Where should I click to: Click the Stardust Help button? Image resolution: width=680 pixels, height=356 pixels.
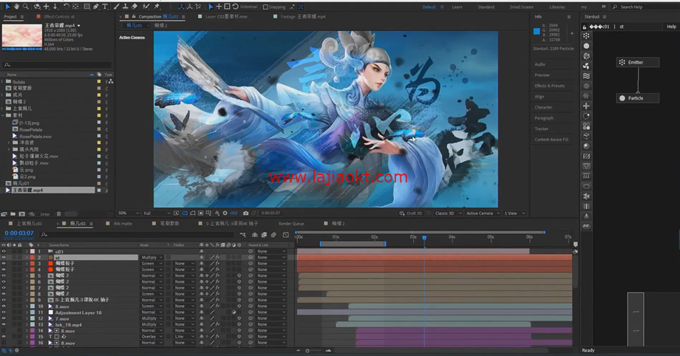(671, 27)
